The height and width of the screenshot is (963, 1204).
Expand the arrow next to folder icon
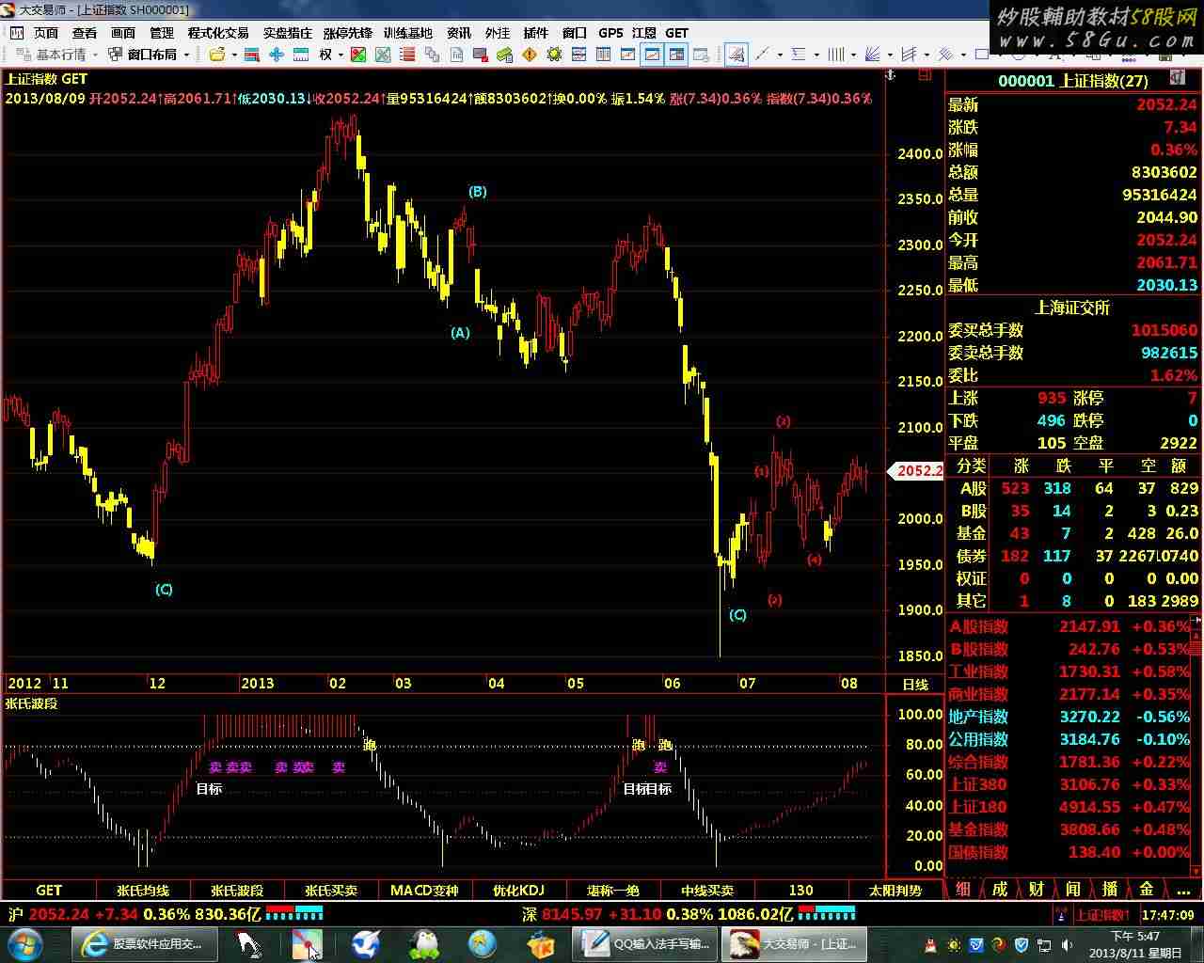(x=233, y=55)
